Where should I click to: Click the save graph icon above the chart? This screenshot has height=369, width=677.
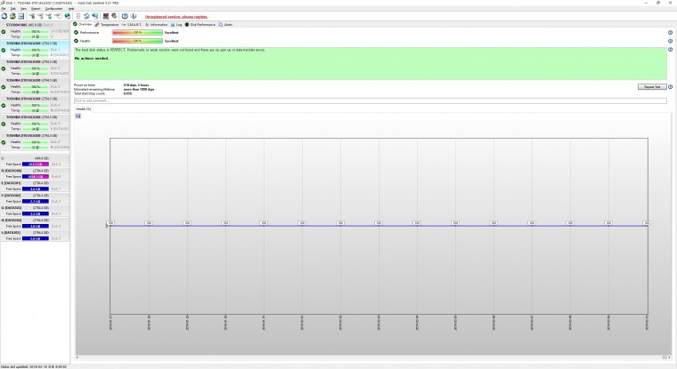(x=78, y=116)
